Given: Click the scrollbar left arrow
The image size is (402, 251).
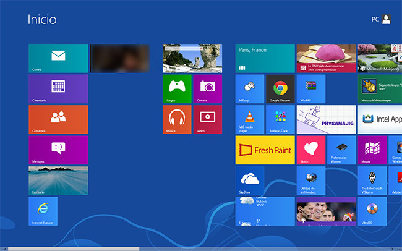Looking at the screenshot, I should pyautogui.click(x=4, y=249).
